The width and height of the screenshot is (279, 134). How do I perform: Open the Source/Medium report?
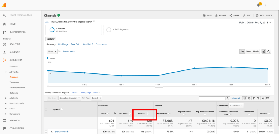[17, 88]
